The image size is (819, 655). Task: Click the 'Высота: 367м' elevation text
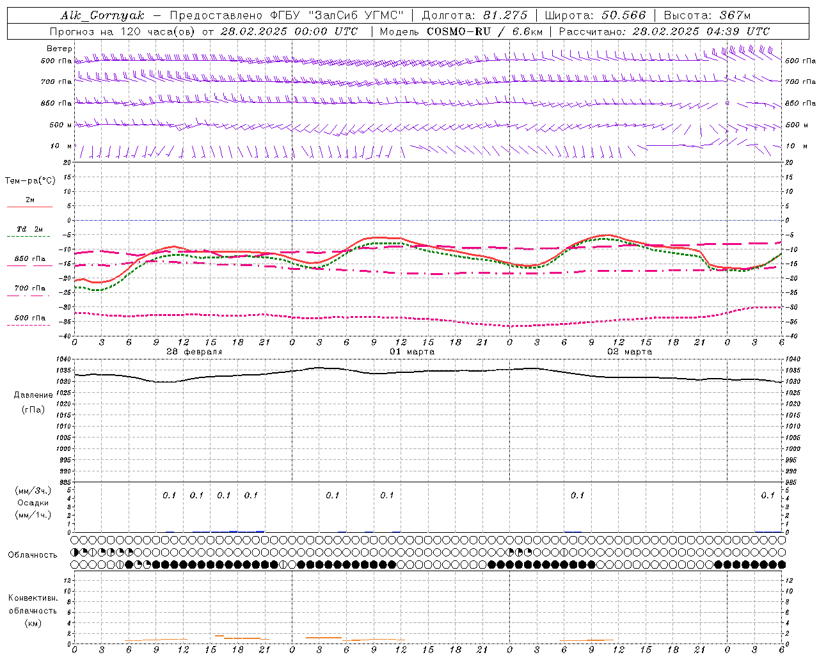click(x=707, y=15)
